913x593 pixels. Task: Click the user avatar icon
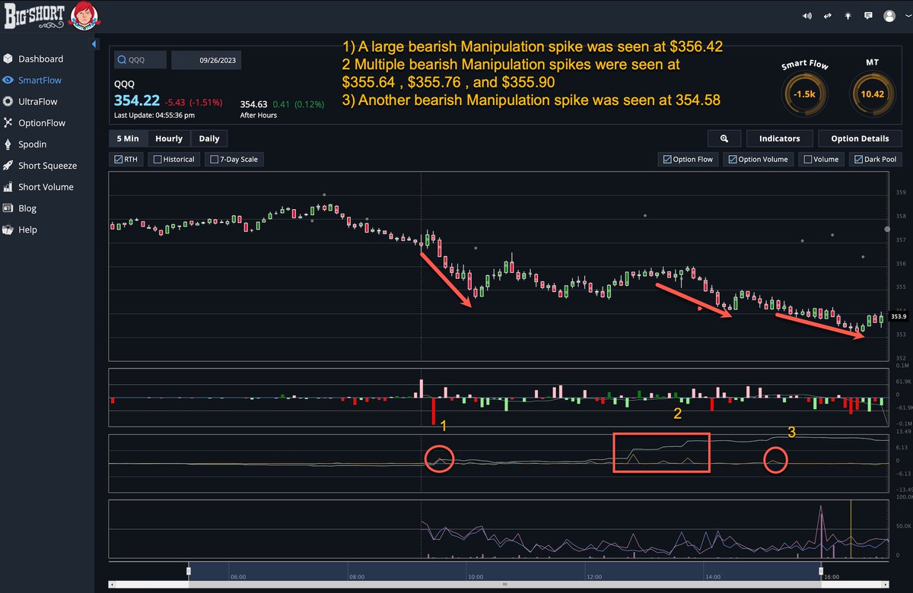point(889,16)
